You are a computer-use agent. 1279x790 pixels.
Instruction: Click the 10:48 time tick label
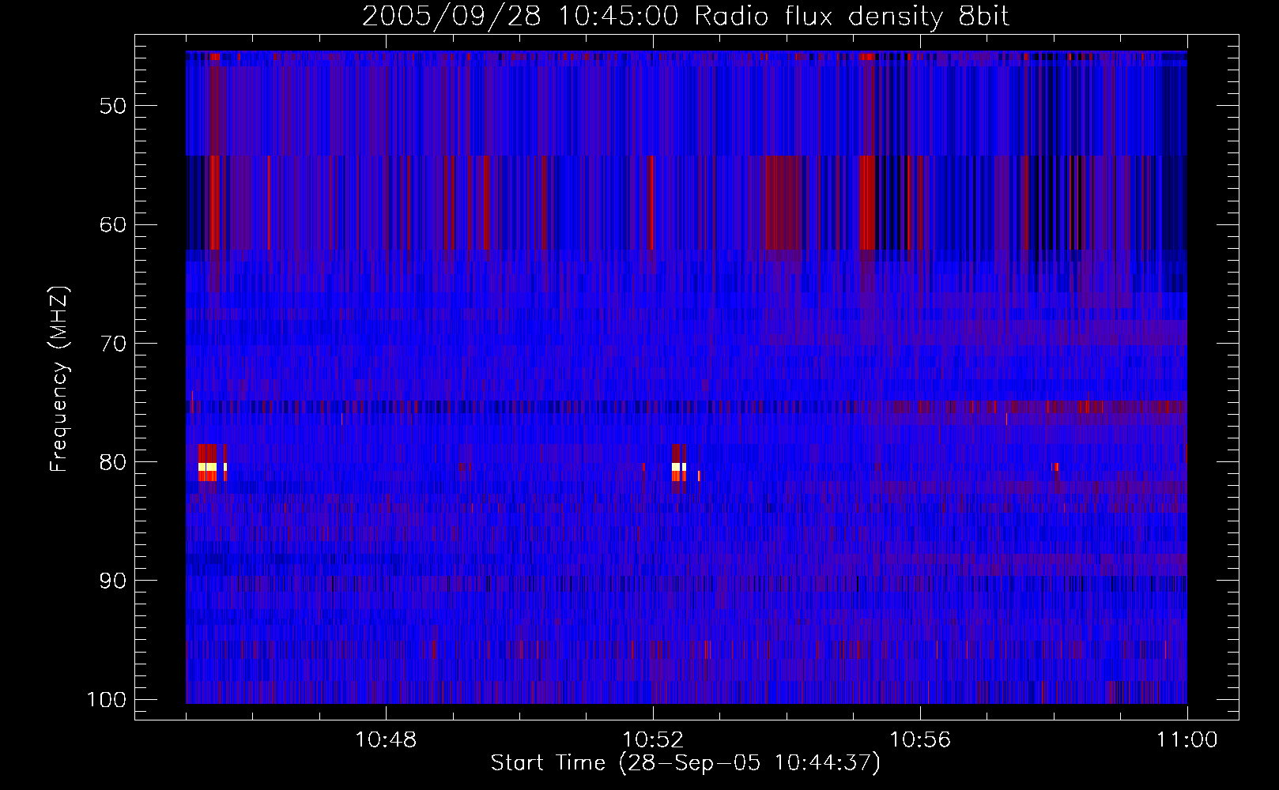click(x=387, y=741)
